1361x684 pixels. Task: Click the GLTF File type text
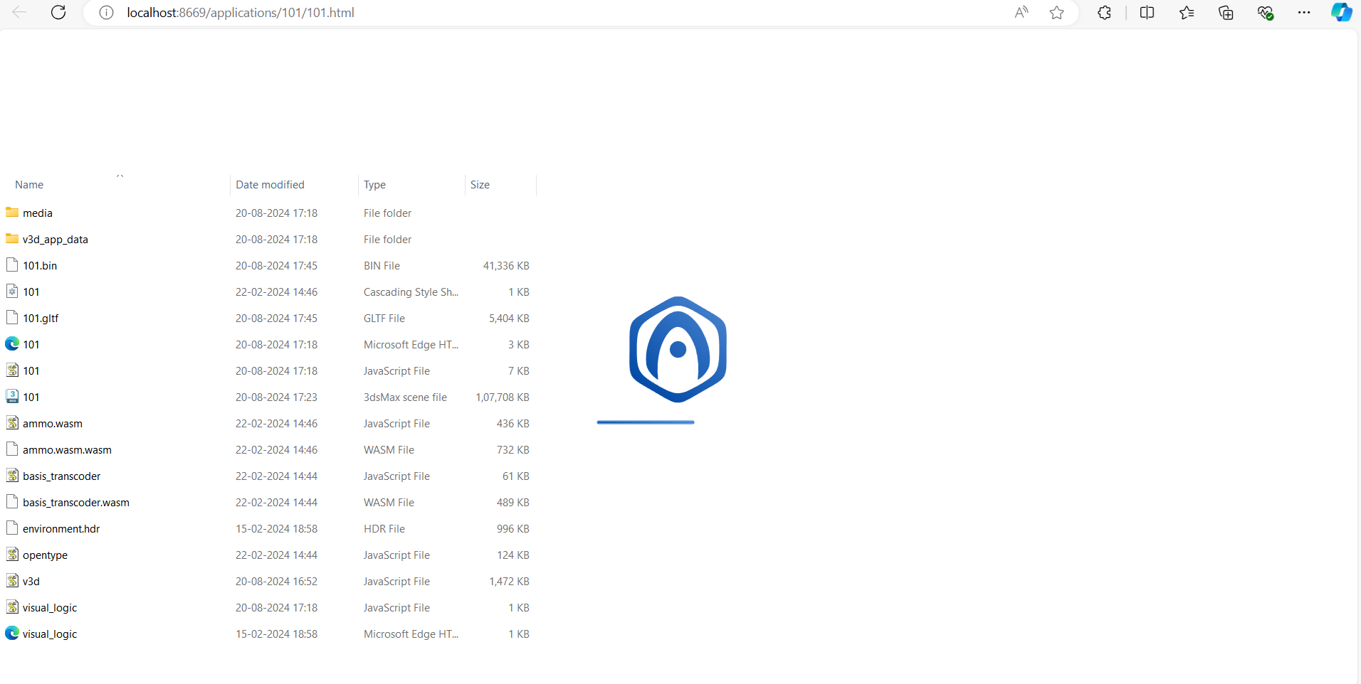[x=384, y=319]
